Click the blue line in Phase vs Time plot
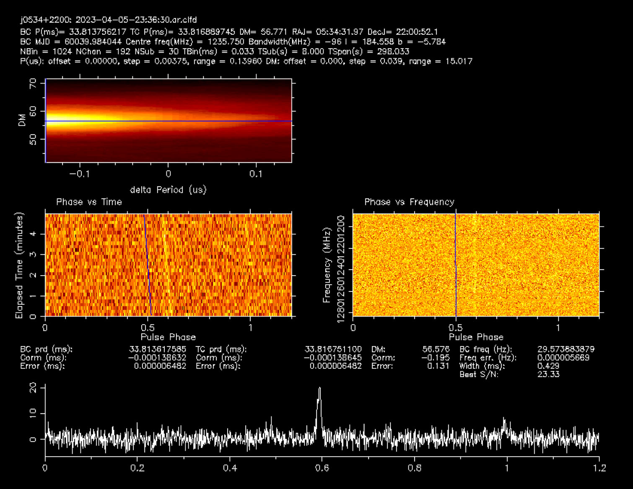This screenshot has width=633, height=489. [148, 265]
